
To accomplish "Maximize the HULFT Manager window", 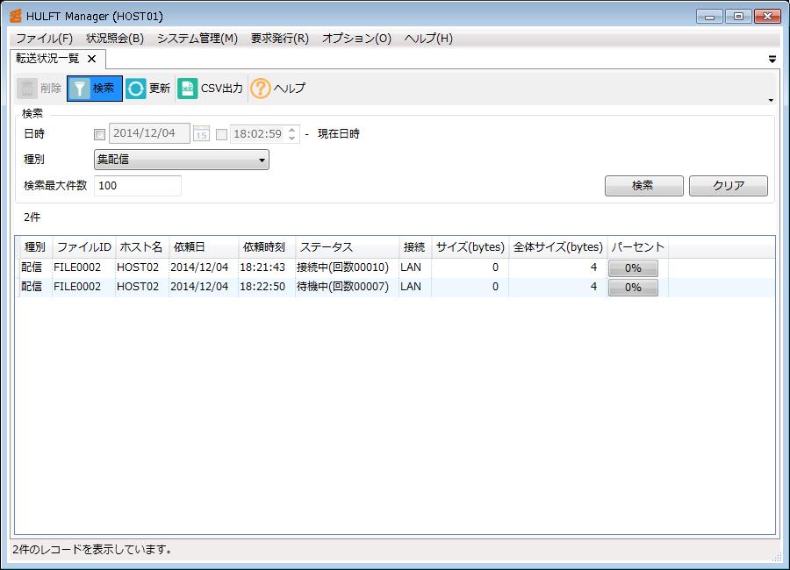I will [738, 17].
